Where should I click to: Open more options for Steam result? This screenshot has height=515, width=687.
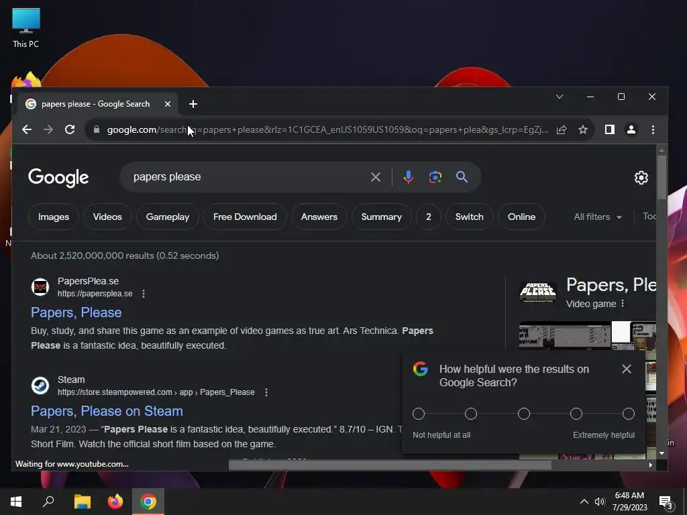[266, 392]
